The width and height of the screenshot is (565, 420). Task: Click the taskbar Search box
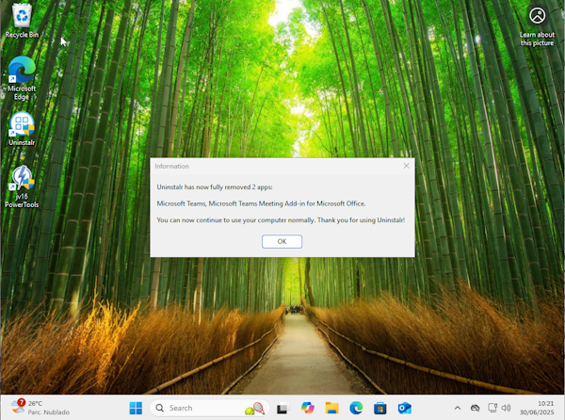coord(209,408)
